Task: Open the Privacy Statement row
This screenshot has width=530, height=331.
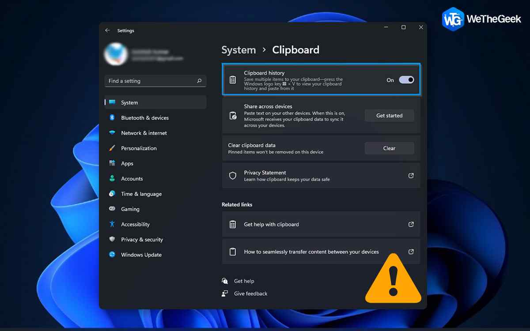Action: (x=321, y=176)
